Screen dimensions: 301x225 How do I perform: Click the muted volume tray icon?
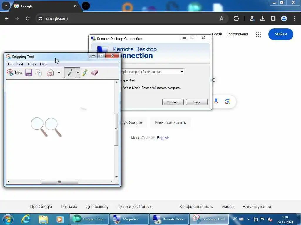coord(270,219)
